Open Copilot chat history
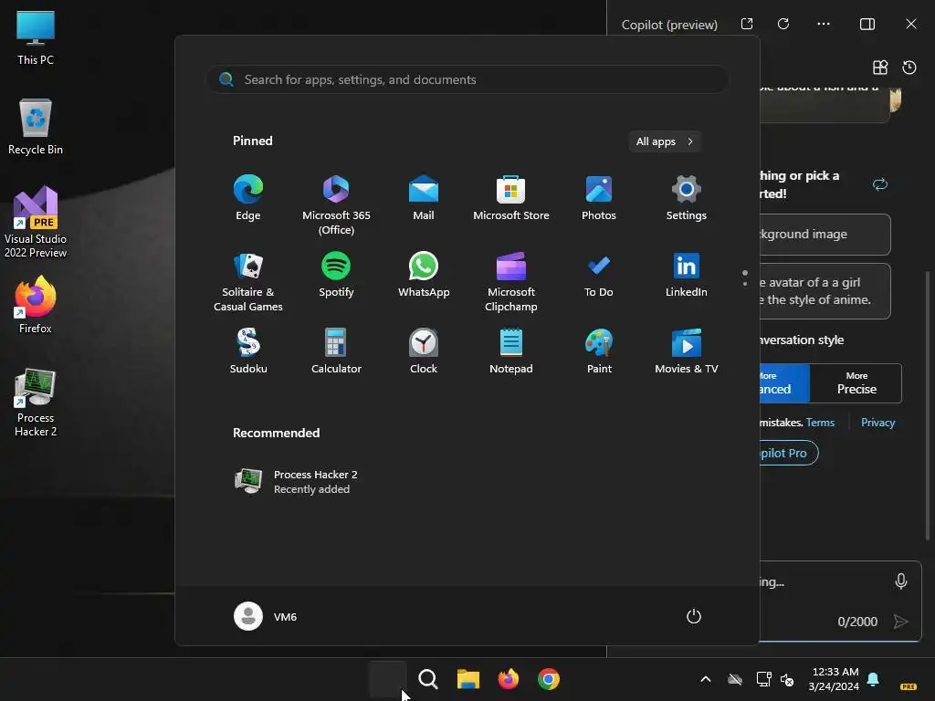Viewport: 935px width, 701px height. [909, 68]
